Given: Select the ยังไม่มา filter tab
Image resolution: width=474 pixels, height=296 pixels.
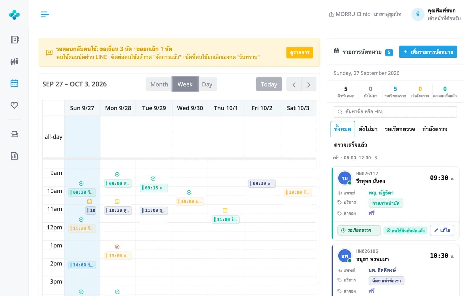Looking at the screenshot, I should (x=368, y=129).
